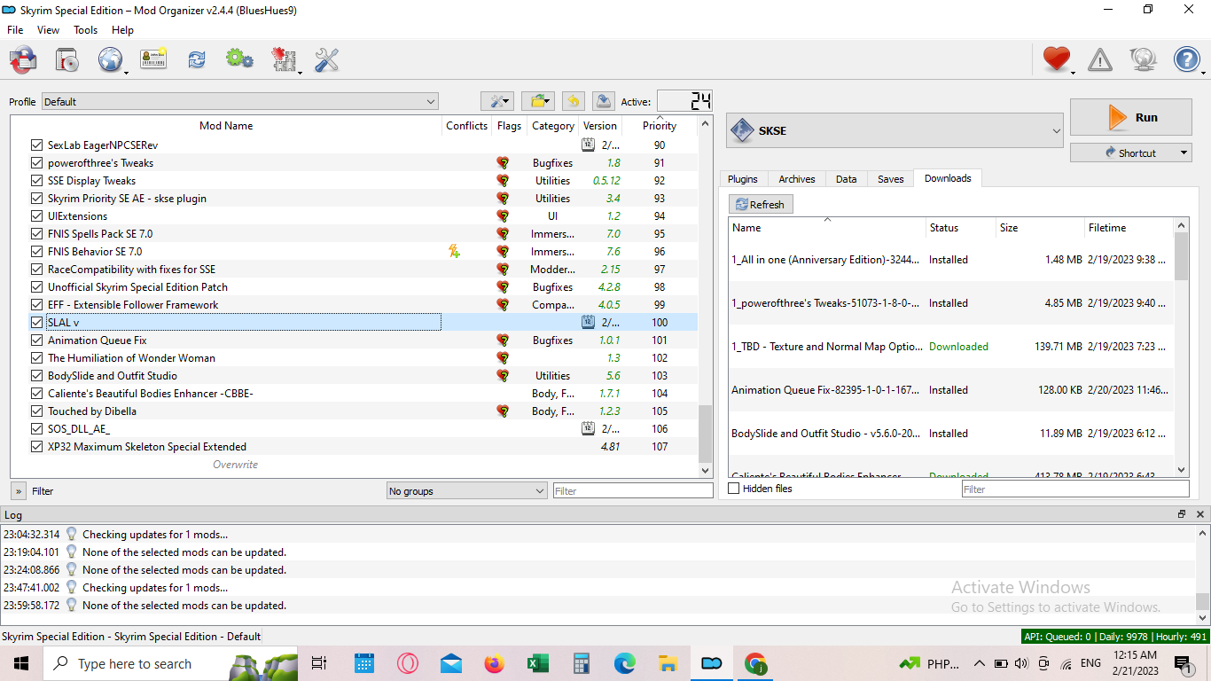The width and height of the screenshot is (1211, 681).
Task: Open the list options wrench button
Action: (x=497, y=101)
